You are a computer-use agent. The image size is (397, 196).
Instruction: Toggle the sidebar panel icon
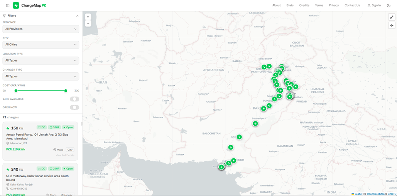click(x=7, y=5)
